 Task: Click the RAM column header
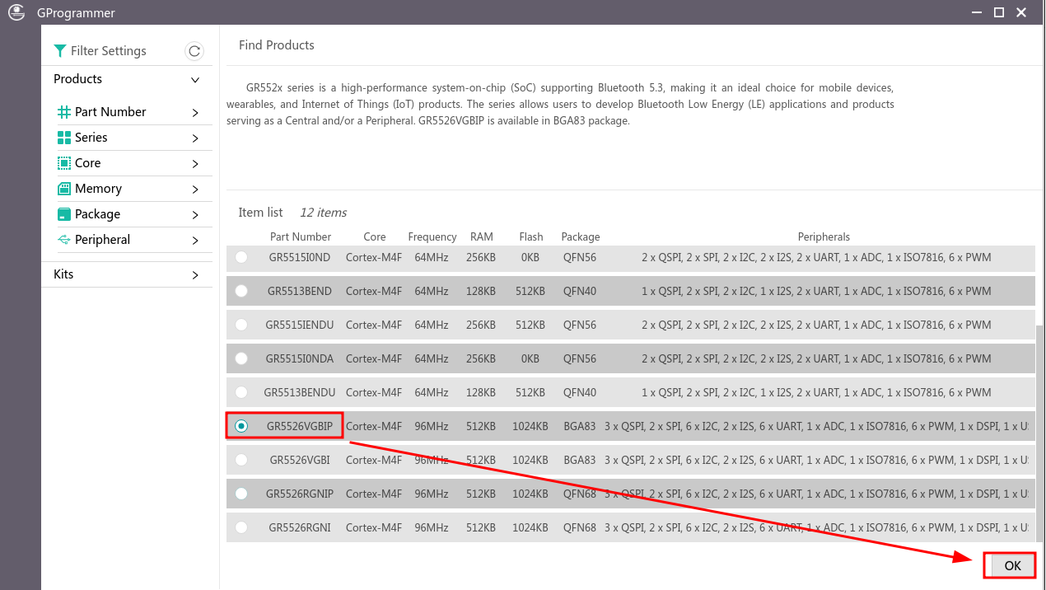pyautogui.click(x=482, y=236)
